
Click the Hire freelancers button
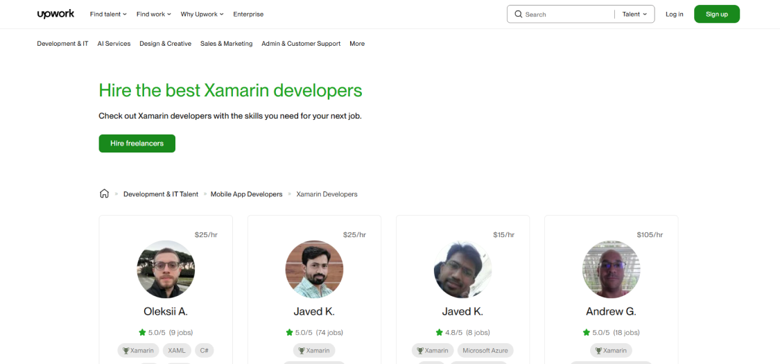tap(137, 144)
